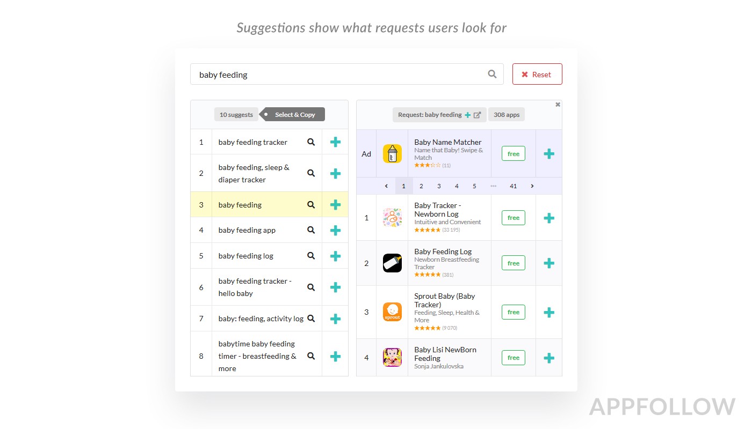Jump to page 41 of results

[513, 186]
